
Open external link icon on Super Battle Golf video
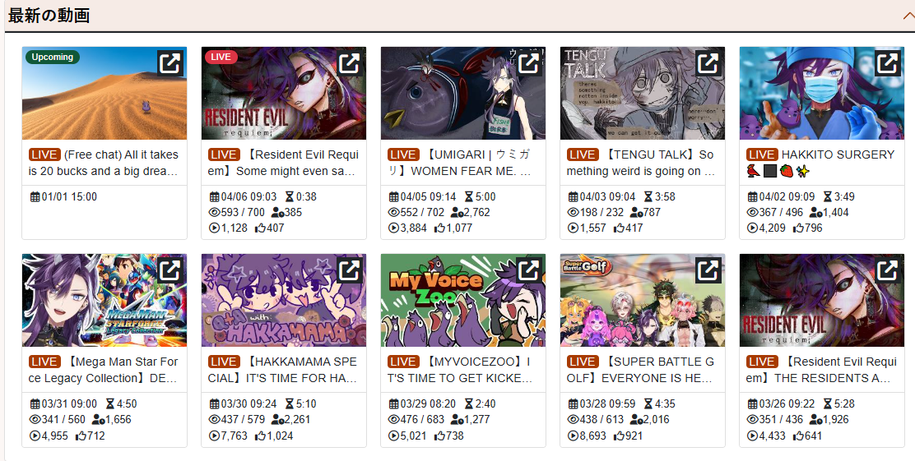708,270
